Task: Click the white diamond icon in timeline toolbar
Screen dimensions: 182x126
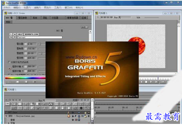Action: (69, 108)
